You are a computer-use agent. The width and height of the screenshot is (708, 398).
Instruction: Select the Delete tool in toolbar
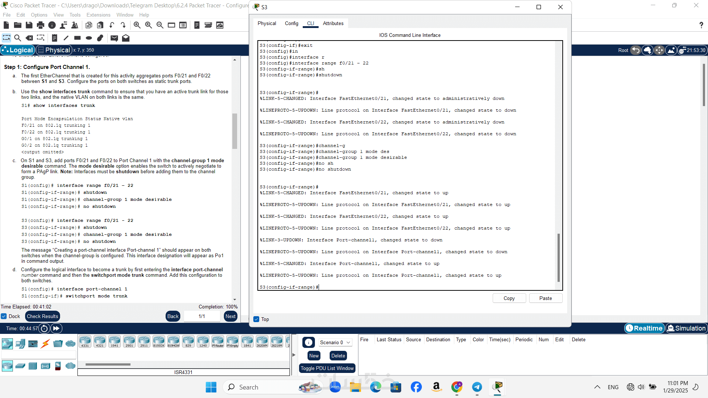pyautogui.click(x=29, y=38)
